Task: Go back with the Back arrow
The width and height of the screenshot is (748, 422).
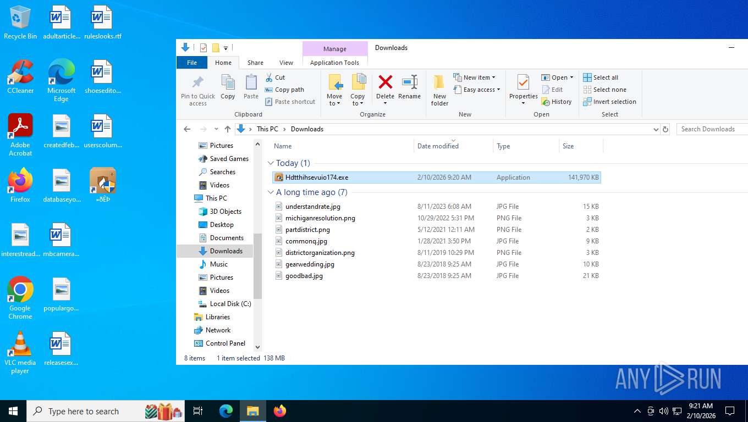Action: click(x=187, y=129)
